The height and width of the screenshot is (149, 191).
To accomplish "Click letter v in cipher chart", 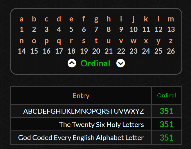I will (x=121, y=41).
